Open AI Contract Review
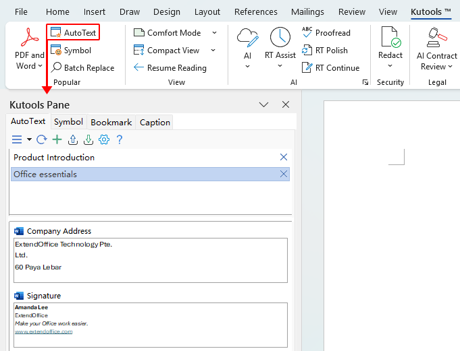Viewport: 460px width, 351px height. [436, 49]
